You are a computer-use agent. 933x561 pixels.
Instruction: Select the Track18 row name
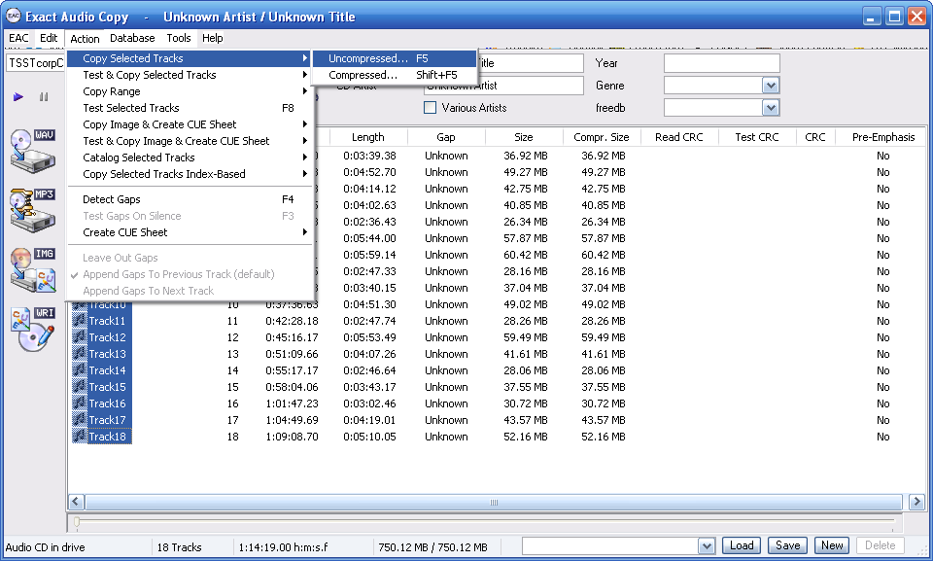coord(108,437)
